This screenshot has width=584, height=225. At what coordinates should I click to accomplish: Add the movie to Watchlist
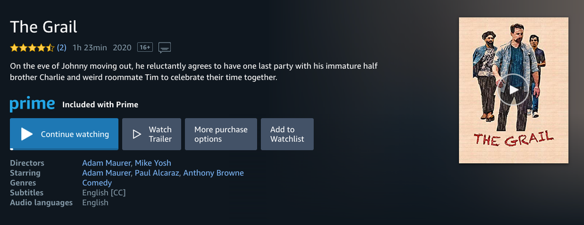pyautogui.click(x=287, y=134)
